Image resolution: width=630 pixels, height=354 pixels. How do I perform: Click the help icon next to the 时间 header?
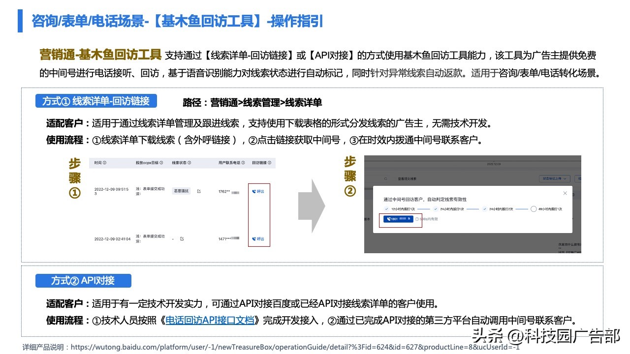pos(105,162)
